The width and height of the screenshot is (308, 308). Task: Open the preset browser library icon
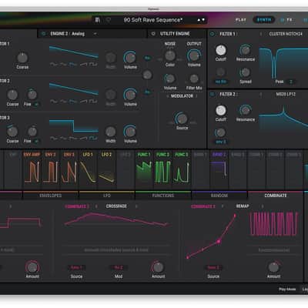tap(98, 20)
